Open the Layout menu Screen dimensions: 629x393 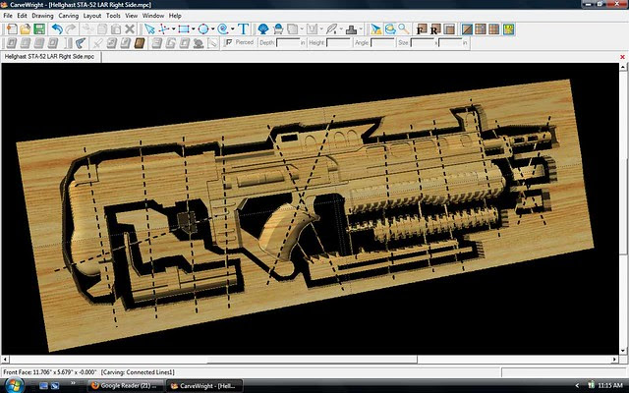pos(91,16)
